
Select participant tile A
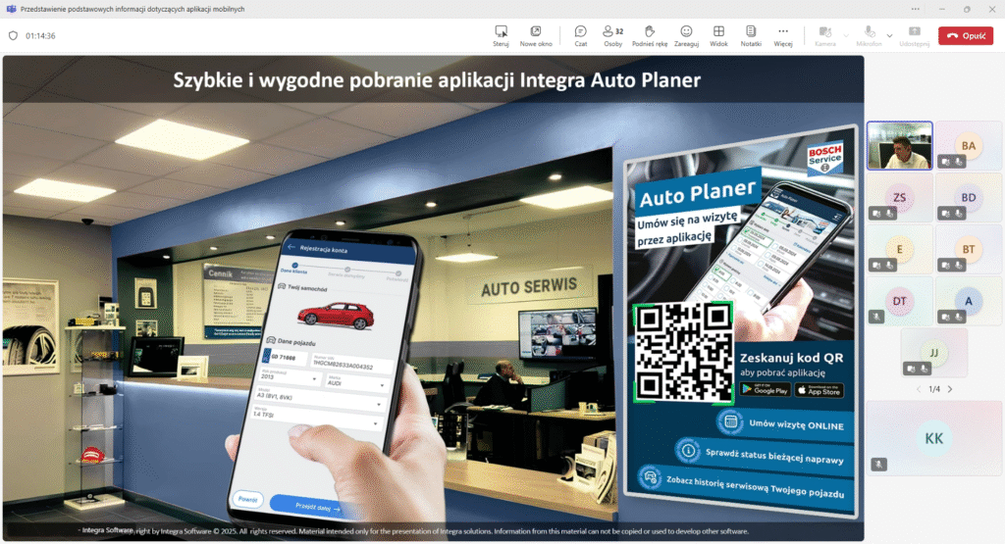tap(968, 301)
